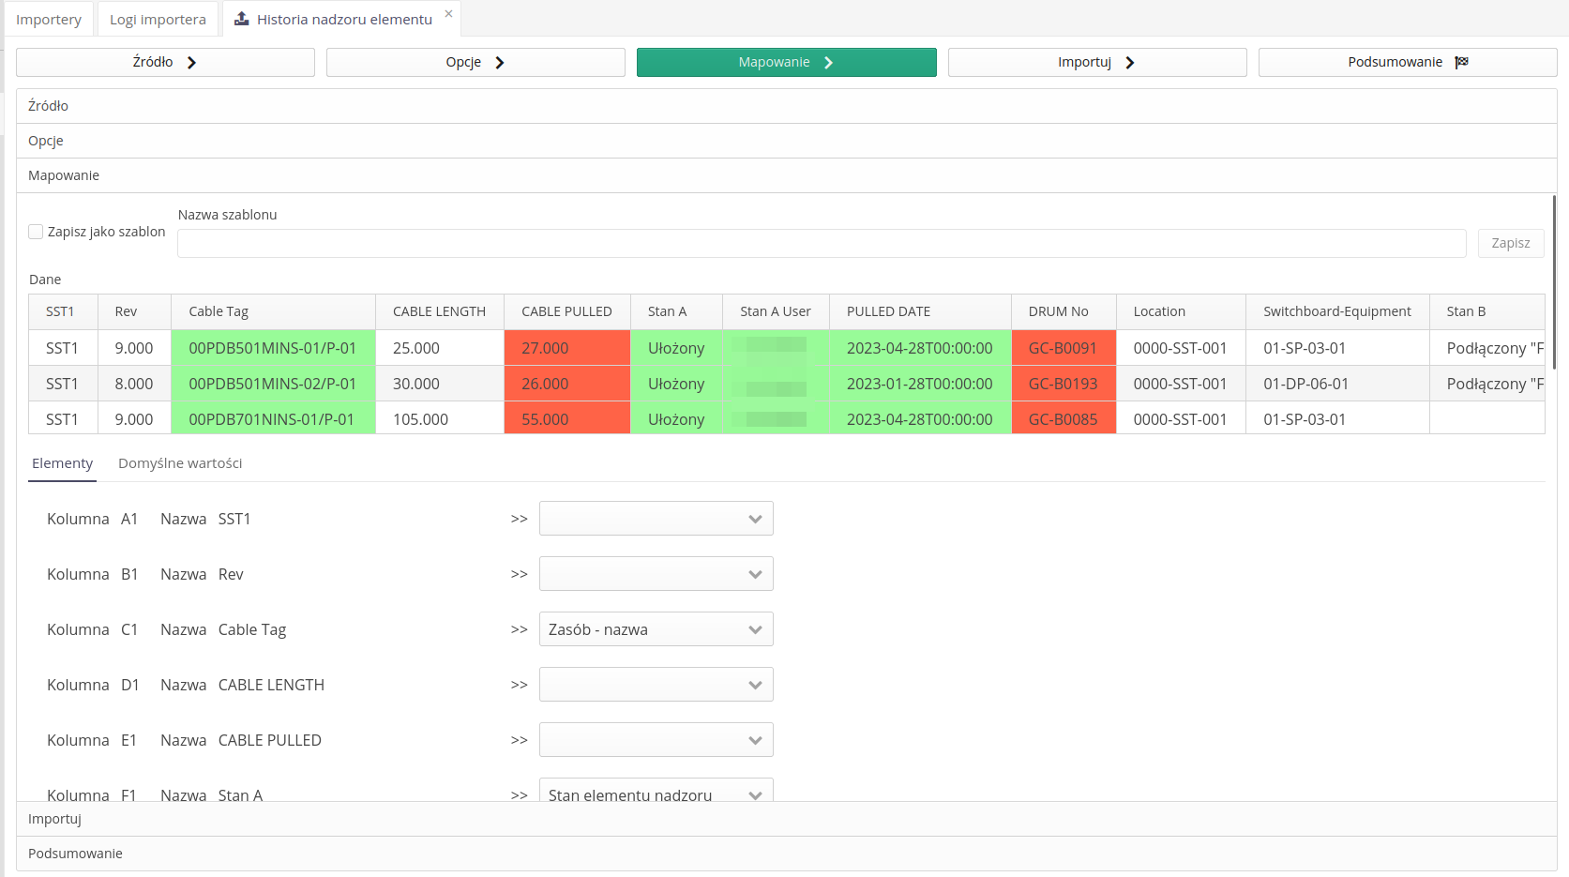1569x877 pixels.
Task: Open the Importery tab
Action: pyautogui.click(x=49, y=20)
